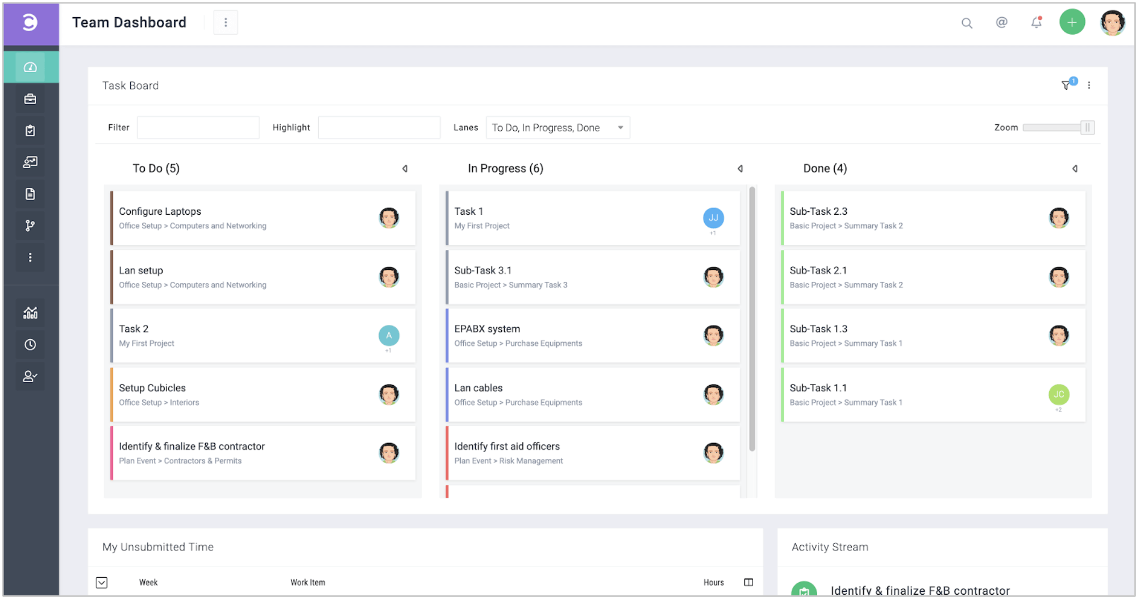
Task: Open the dashboard gauge icon in sidebar
Action: 30,68
